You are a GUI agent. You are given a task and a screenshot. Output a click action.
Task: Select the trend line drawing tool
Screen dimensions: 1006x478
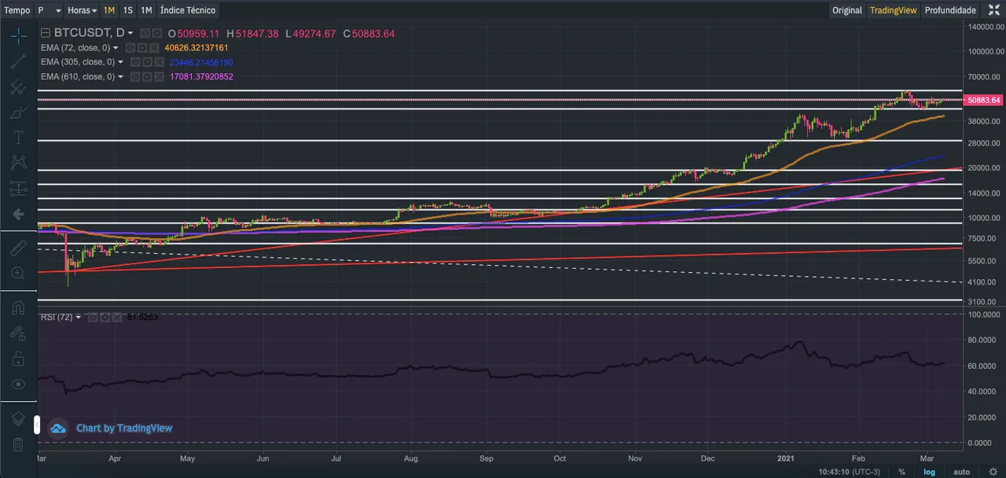coord(18,61)
